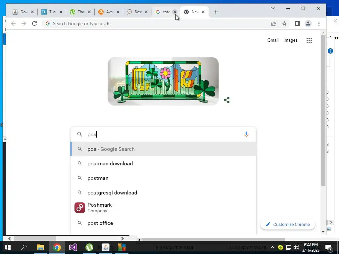Click the Customize Chrome button
The width and height of the screenshot is (339, 254).
click(288, 225)
